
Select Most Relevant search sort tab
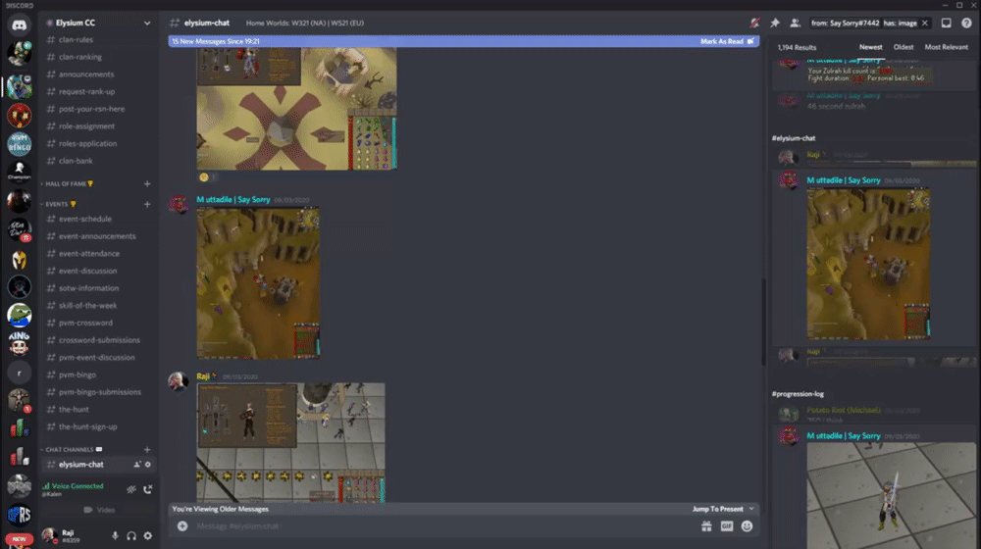coord(946,47)
